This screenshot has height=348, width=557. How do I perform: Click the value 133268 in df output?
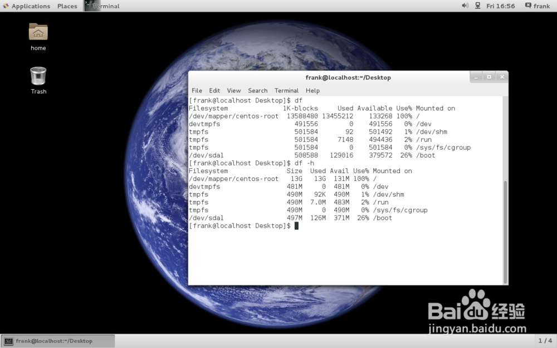[380, 116]
